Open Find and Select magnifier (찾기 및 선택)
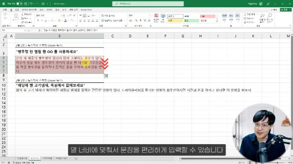Viewport: 293px width, 164px height. pyautogui.click(x=270, y=18)
